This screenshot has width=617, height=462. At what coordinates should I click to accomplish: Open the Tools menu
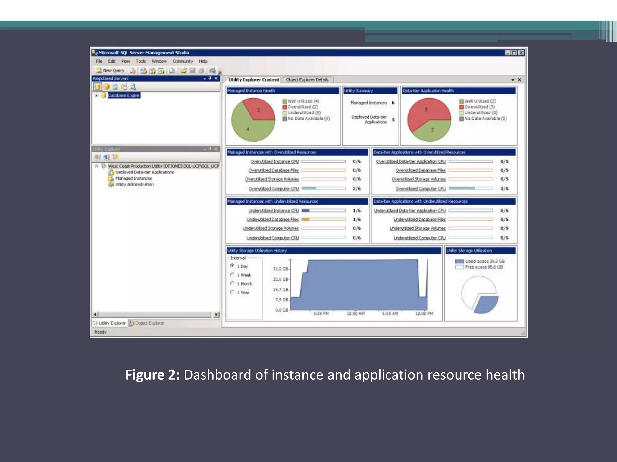coord(141,61)
